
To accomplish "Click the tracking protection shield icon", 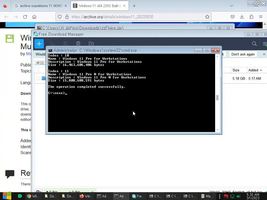I will coord(60,17).
